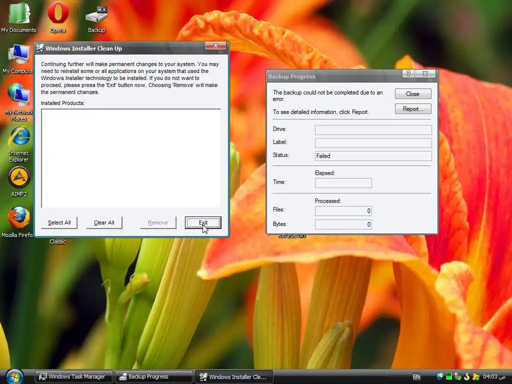Close the Windows Installer Clean Up window
512x384 pixels.
pyautogui.click(x=215, y=45)
